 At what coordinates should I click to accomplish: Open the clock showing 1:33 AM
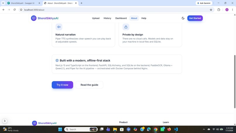(x=229, y=129)
